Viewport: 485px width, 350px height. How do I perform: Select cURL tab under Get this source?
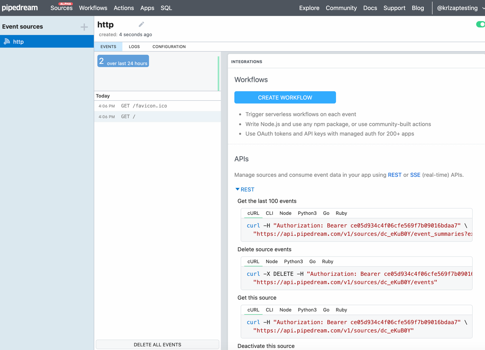(x=253, y=310)
